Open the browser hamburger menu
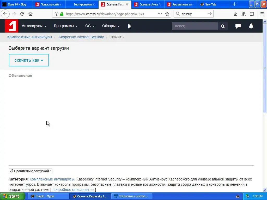The width and height of the screenshot is (267, 200). coord(262,14)
